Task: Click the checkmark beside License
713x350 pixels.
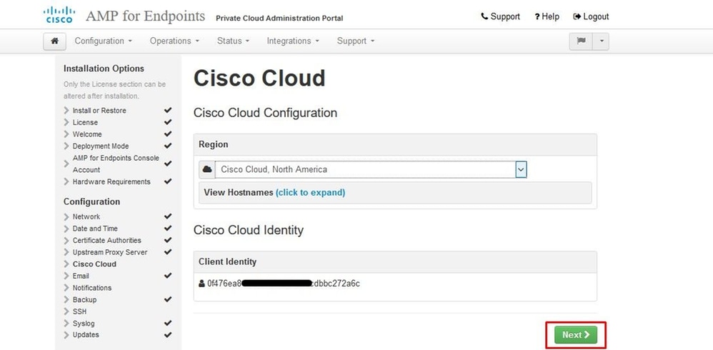Action: click(168, 122)
